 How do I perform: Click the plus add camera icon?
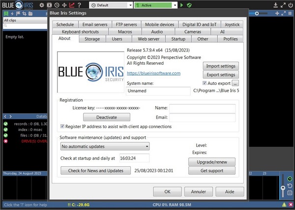[277, 13]
